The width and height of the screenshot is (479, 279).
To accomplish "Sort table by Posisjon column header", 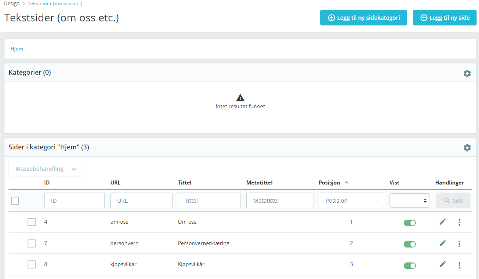I will click(329, 183).
